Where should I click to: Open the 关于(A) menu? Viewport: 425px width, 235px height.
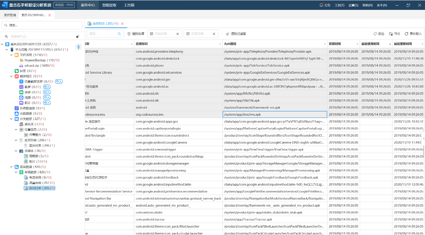pyautogui.click(x=382, y=5)
